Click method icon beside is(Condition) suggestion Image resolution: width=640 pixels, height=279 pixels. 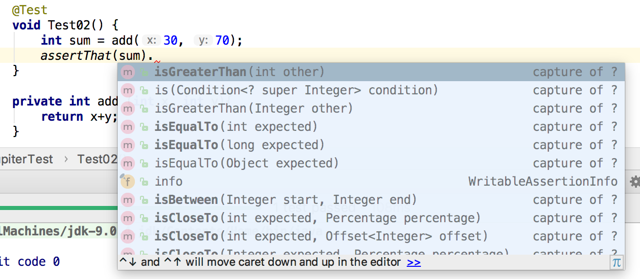point(127,90)
